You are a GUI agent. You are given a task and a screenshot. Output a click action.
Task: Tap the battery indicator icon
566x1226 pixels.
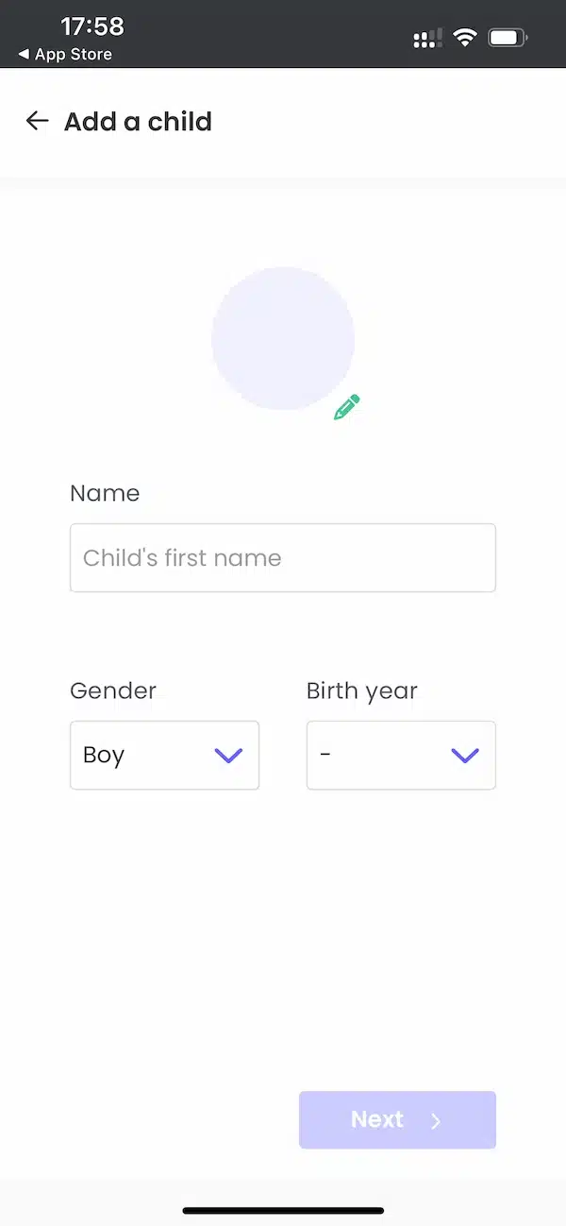tap(508, 38)
